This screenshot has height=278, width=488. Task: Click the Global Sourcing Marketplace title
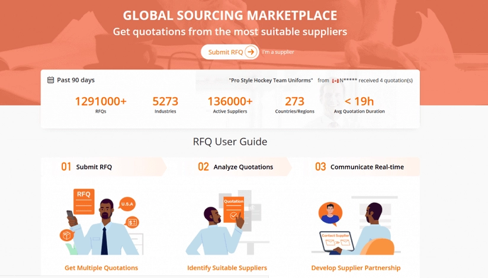click(230, 15)
